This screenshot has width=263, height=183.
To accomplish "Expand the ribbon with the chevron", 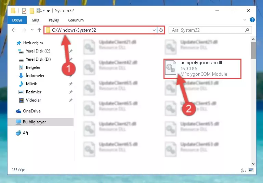I will tap(245, 20).
